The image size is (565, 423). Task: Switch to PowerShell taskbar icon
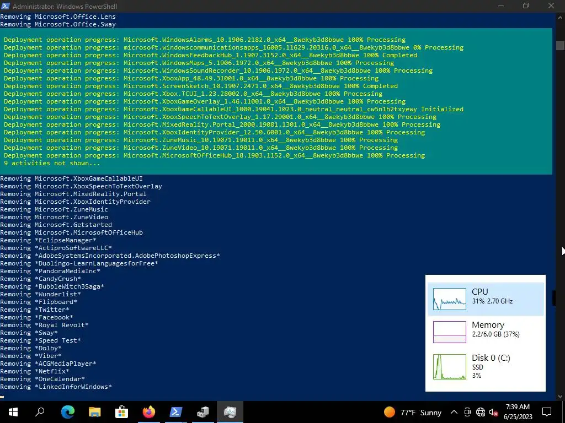tap(175, 412)
